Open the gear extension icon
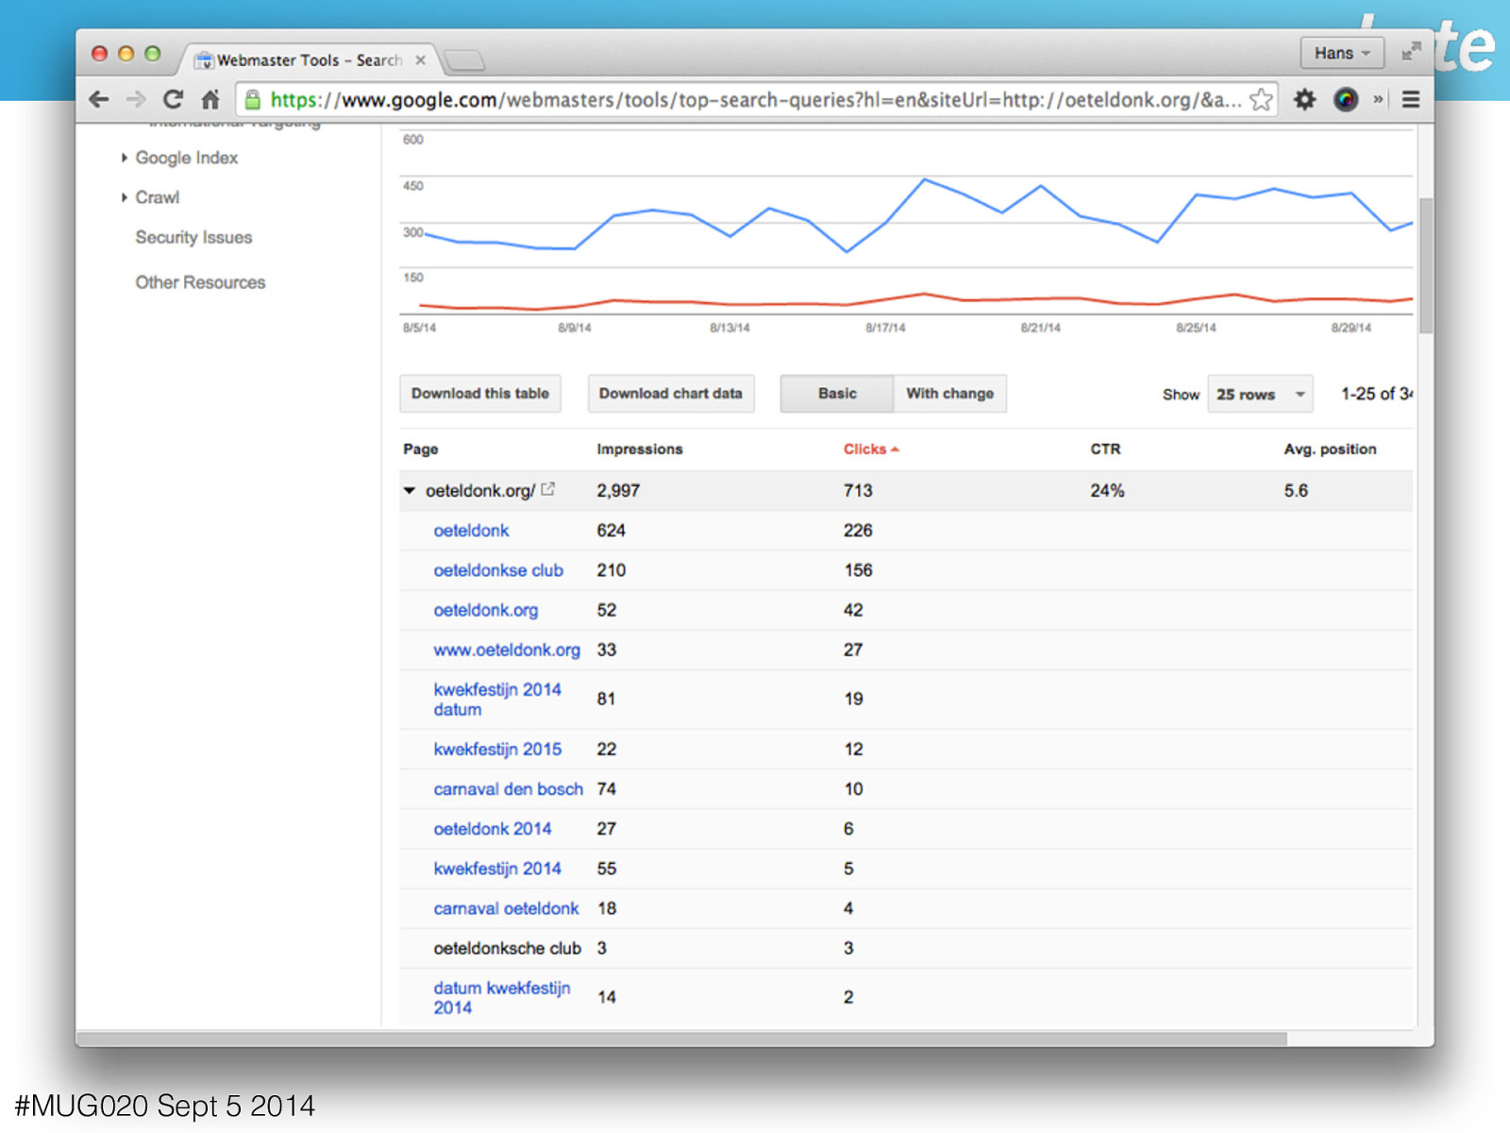The height and width of the screenshot is (1133, 1510). pyautogui.click(x=1304, y=99)
